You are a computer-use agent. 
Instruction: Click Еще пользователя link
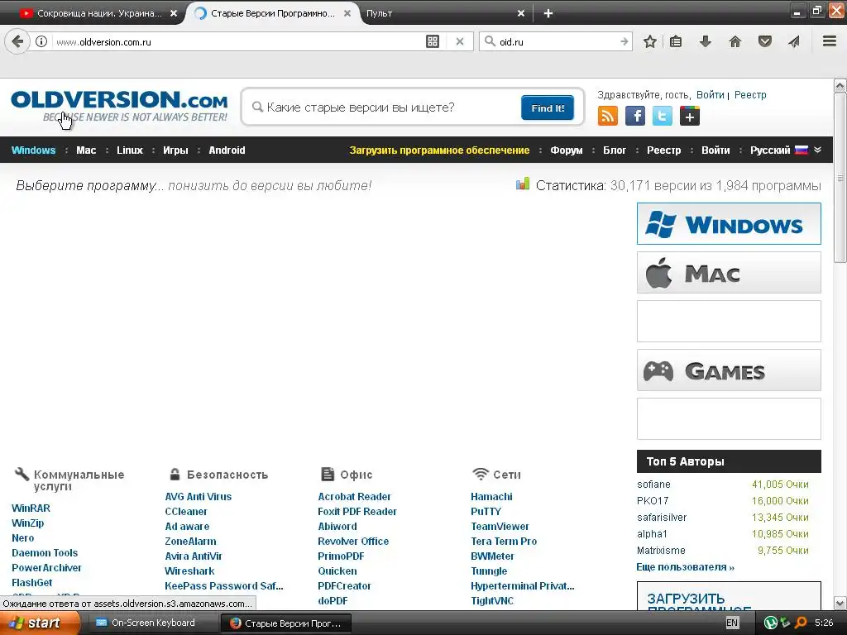click(x=685, y=567)
